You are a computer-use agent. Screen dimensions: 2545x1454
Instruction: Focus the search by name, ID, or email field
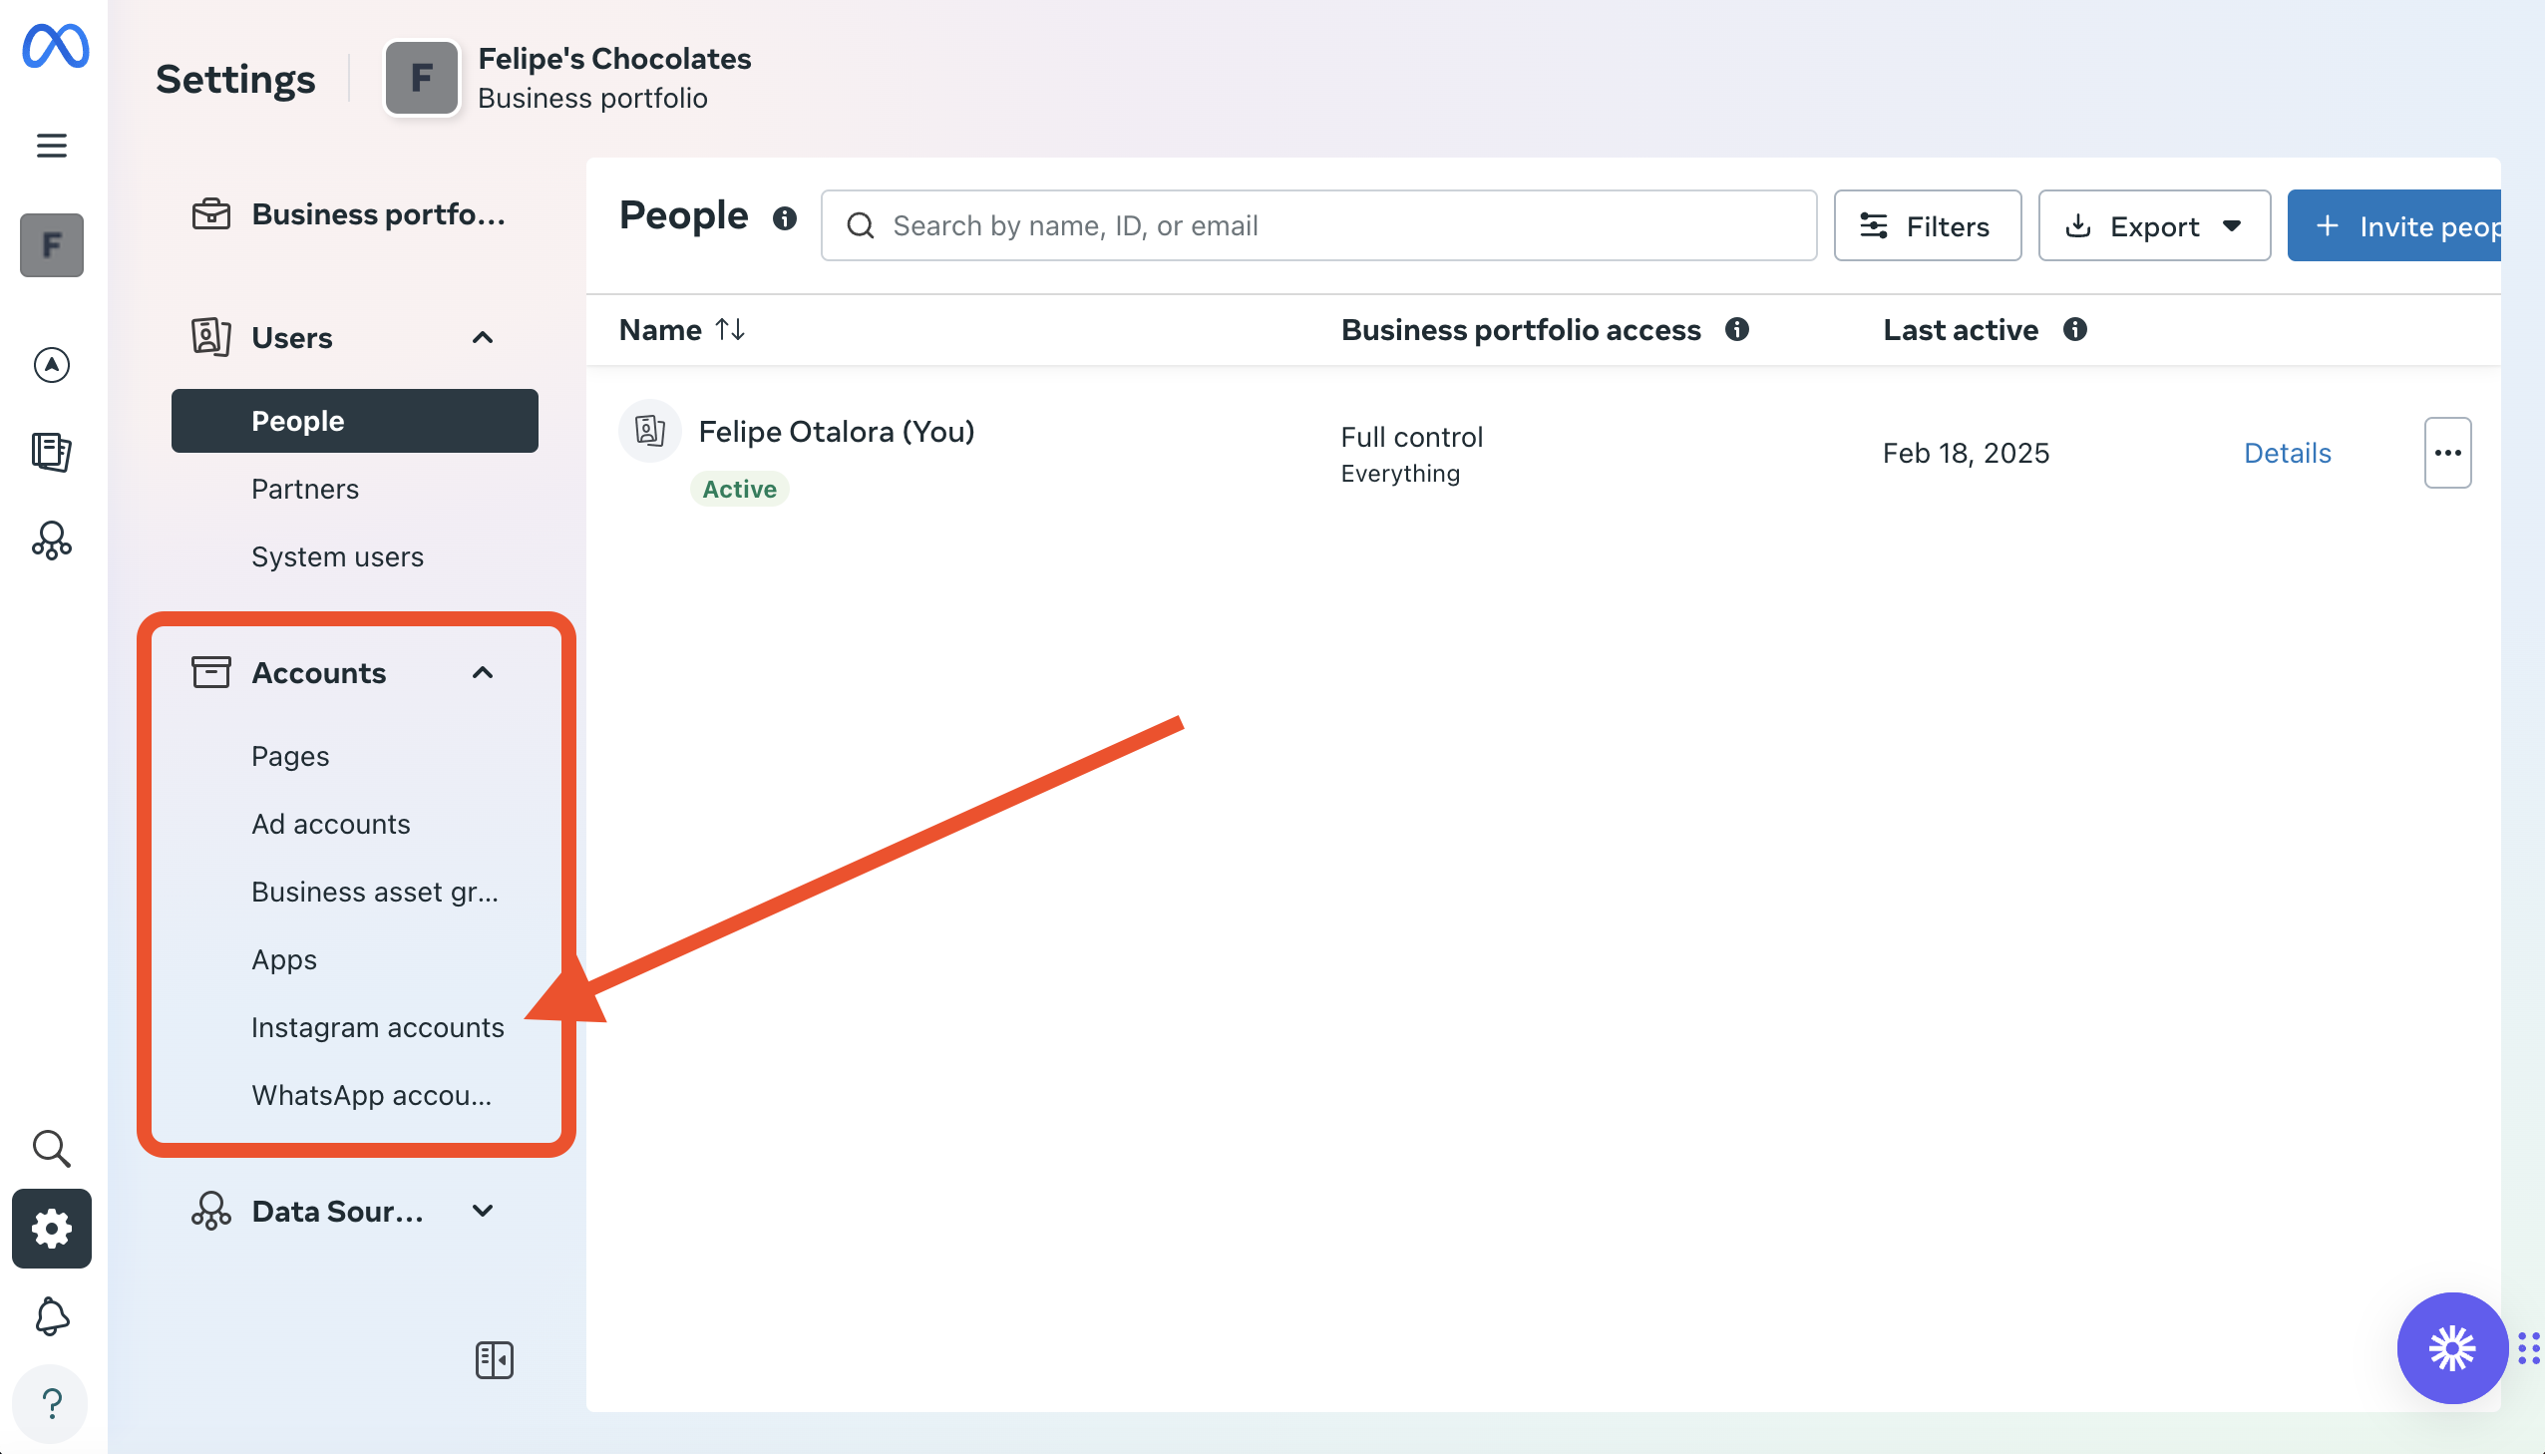coord(1318,225)
